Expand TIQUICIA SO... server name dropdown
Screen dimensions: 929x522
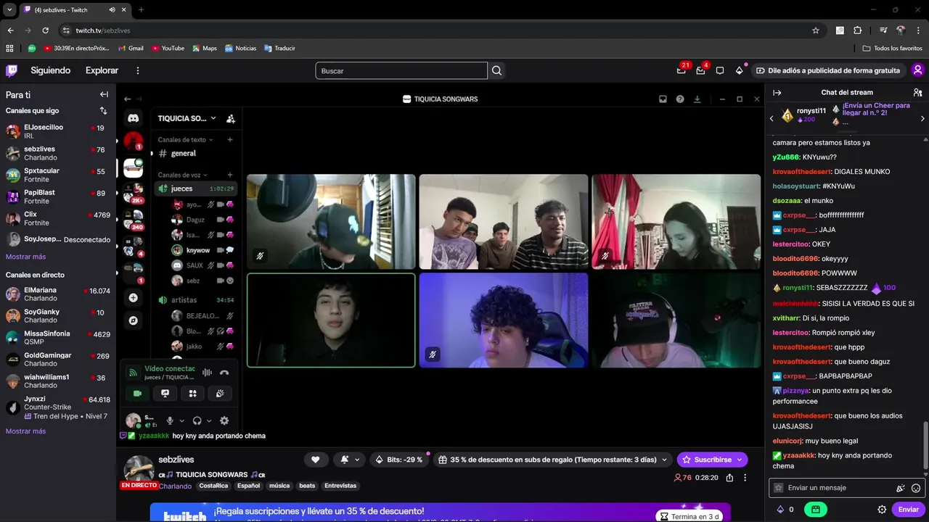187,118
